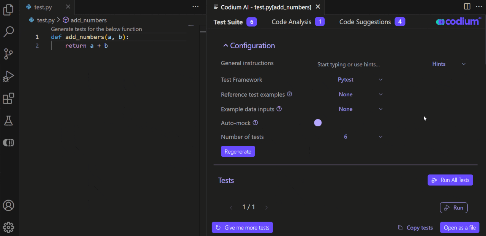Show info for Reference test examples
The width and height of the screenshot is (486, 236).
[289, 94]
